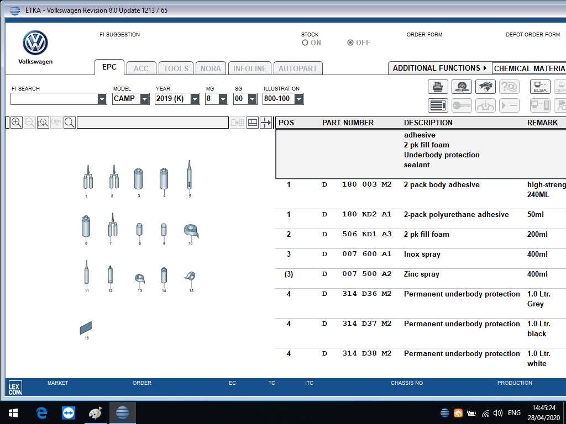
Task: Click the LexCom logo in status bar
Action: 15,388
